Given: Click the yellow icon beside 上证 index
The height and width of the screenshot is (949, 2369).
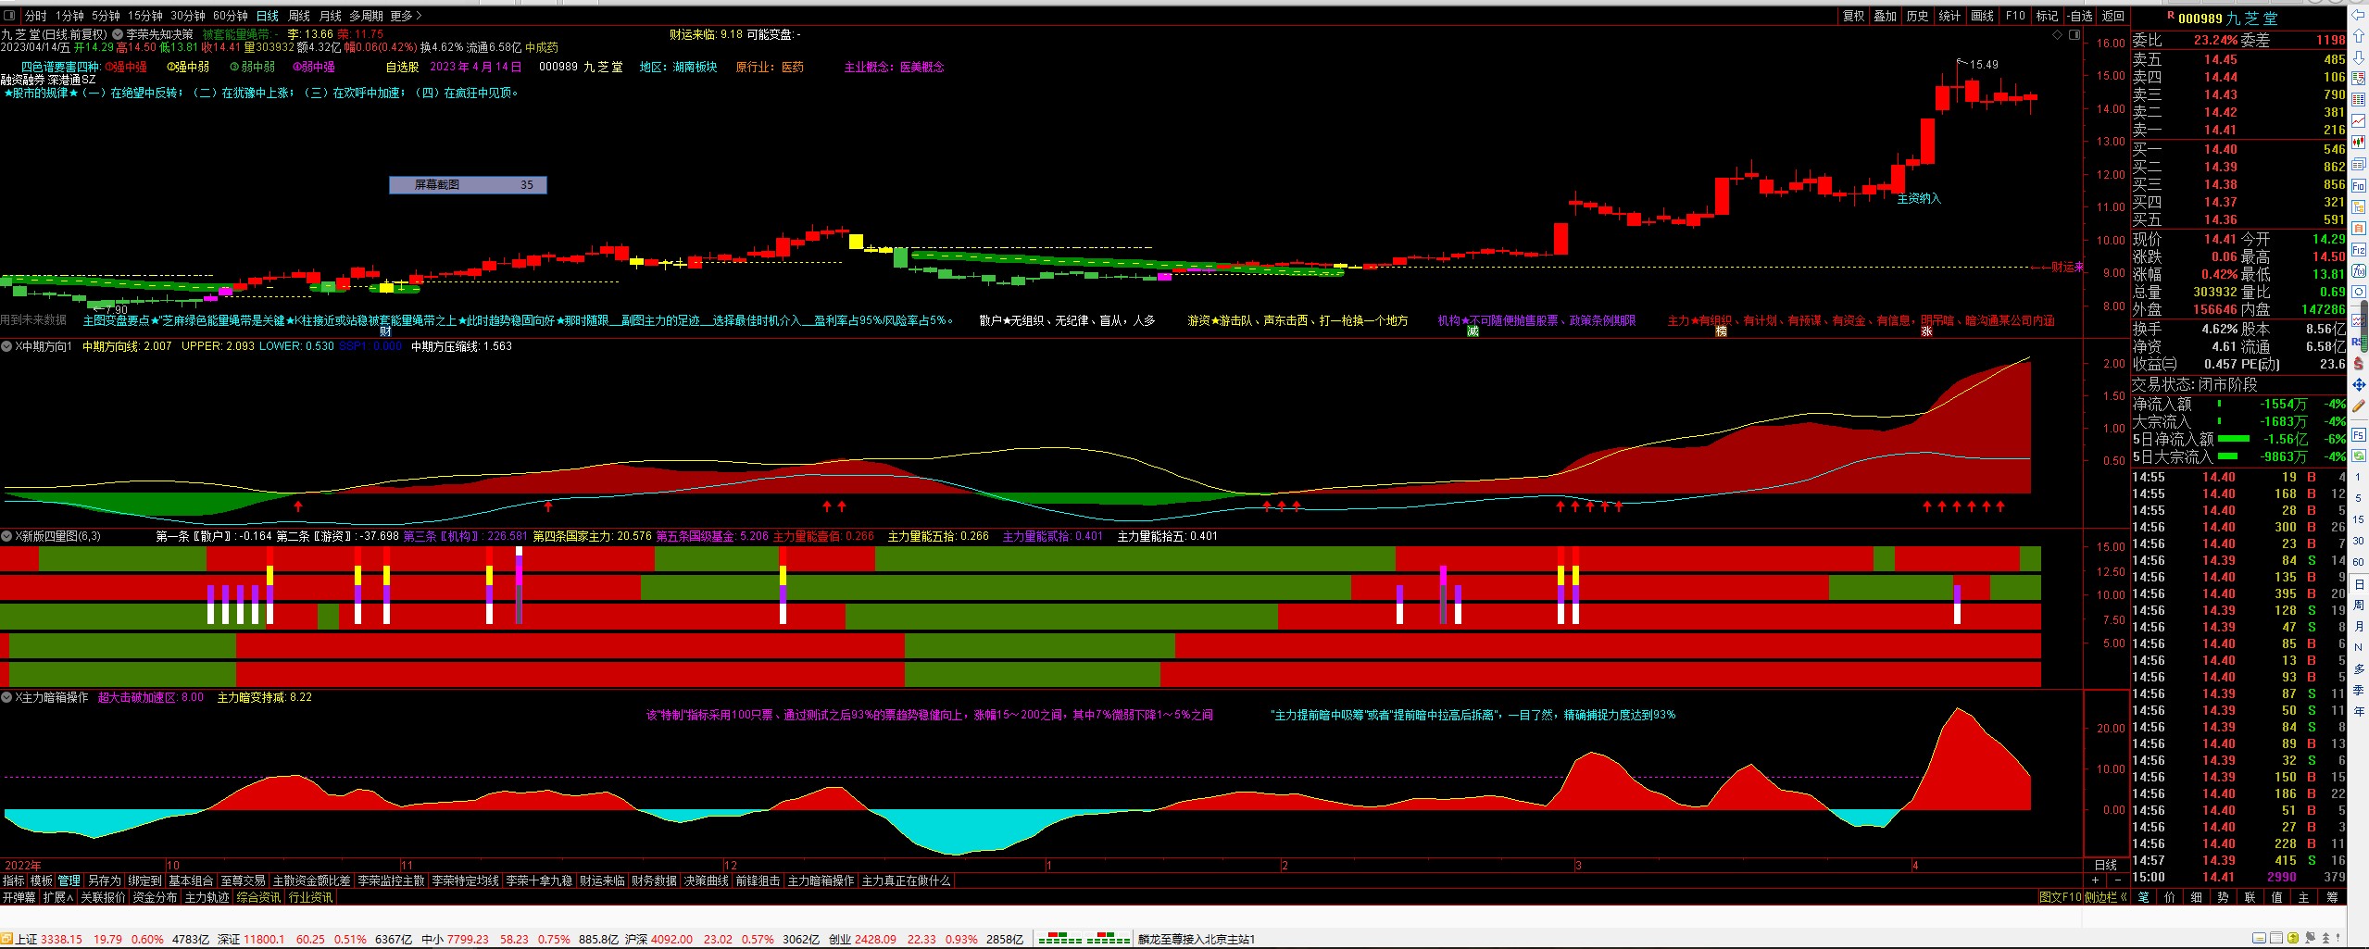Looking at the screenshot, I should pyautogui.click(x=7, y=939).
